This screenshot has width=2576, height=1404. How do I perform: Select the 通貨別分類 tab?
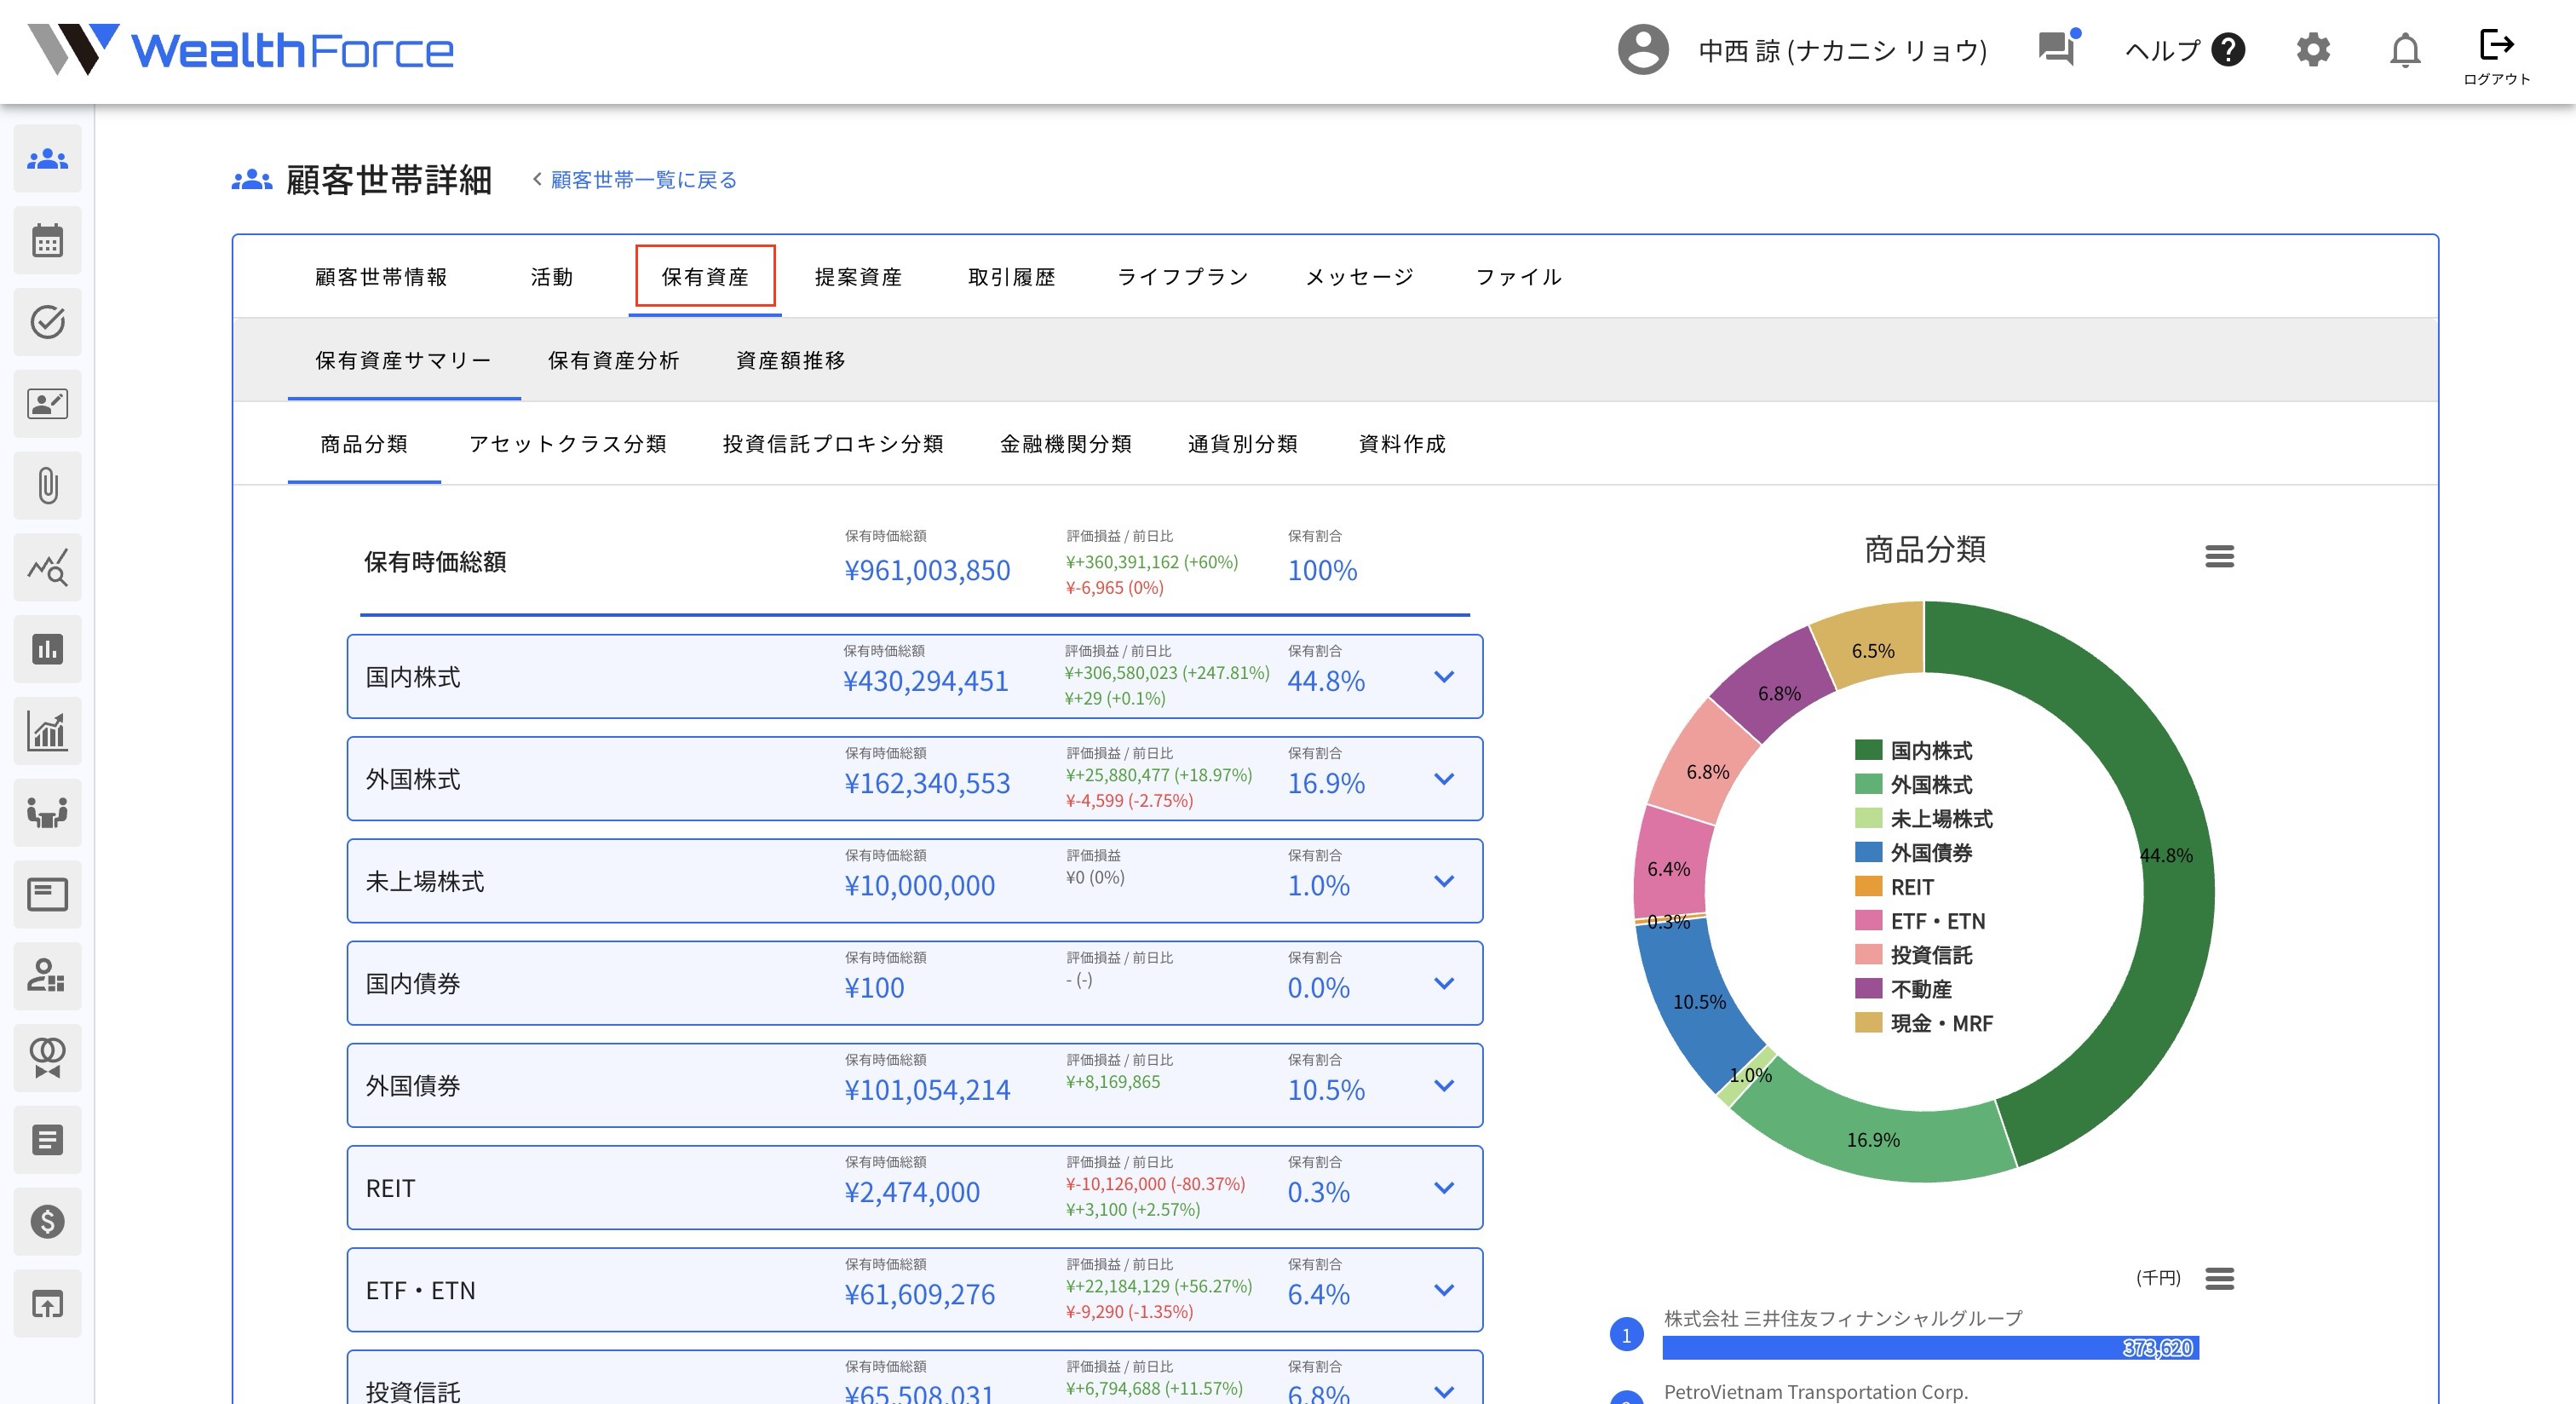[1243, 444]
